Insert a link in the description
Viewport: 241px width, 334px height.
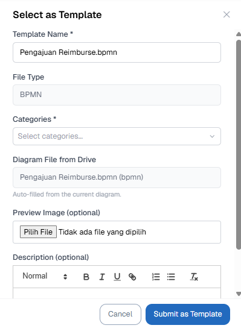(132, 277)
